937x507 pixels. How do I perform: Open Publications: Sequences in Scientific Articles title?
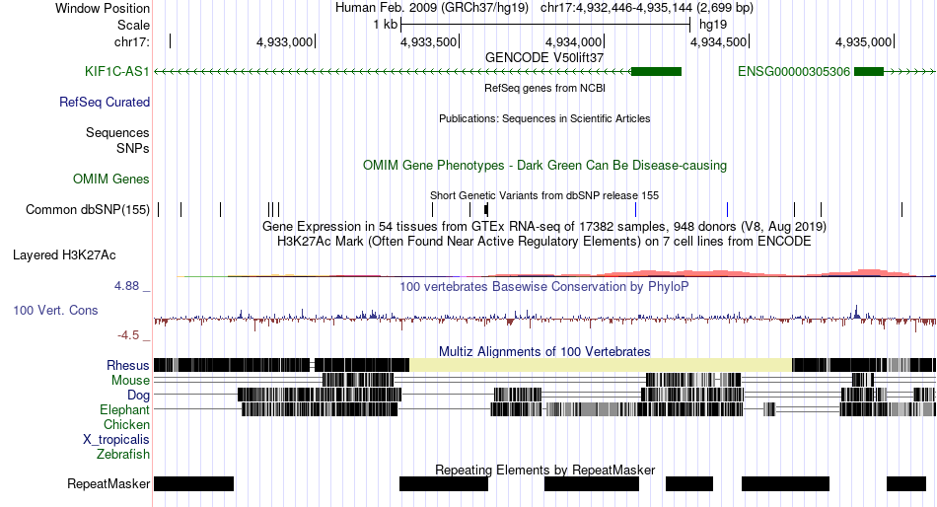(544, 118)
